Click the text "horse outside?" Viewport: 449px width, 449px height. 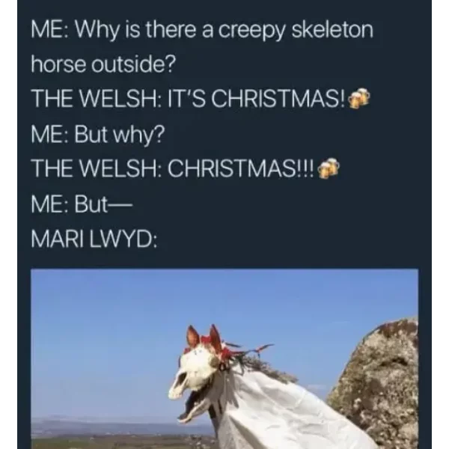click(x=103, y=64)
